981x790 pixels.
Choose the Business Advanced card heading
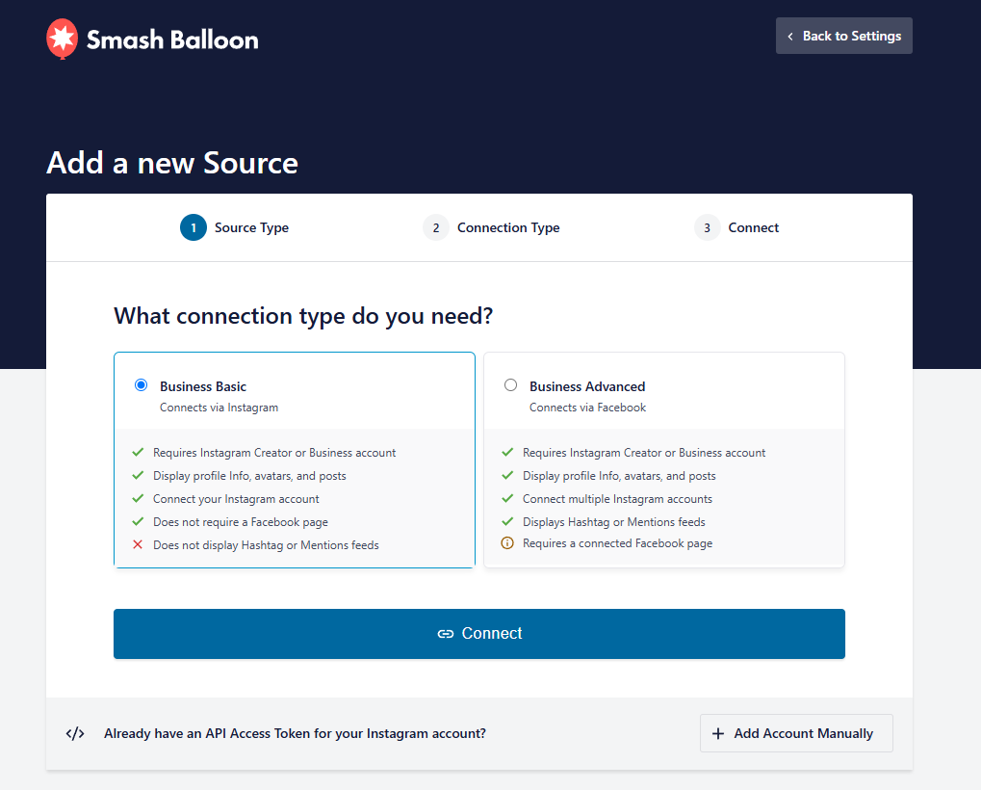click(587, 386)
